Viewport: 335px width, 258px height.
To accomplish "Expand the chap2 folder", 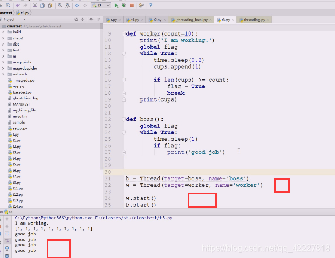I will (3, 38).
